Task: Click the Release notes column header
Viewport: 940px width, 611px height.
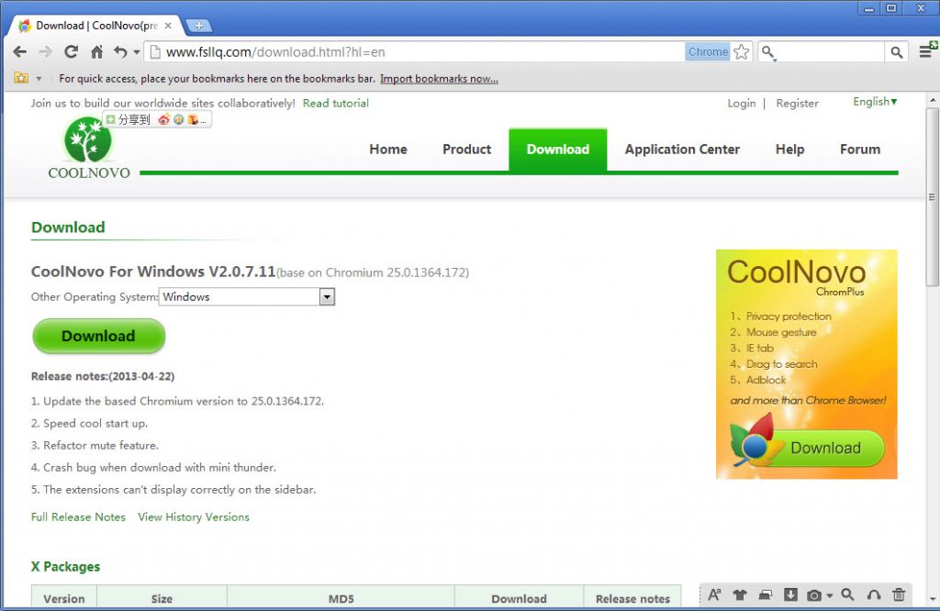Action: (x=632, y=598)
